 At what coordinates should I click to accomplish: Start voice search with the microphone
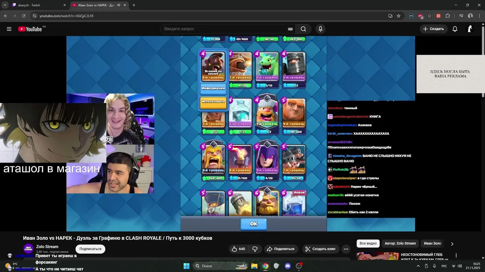(321, 29)
